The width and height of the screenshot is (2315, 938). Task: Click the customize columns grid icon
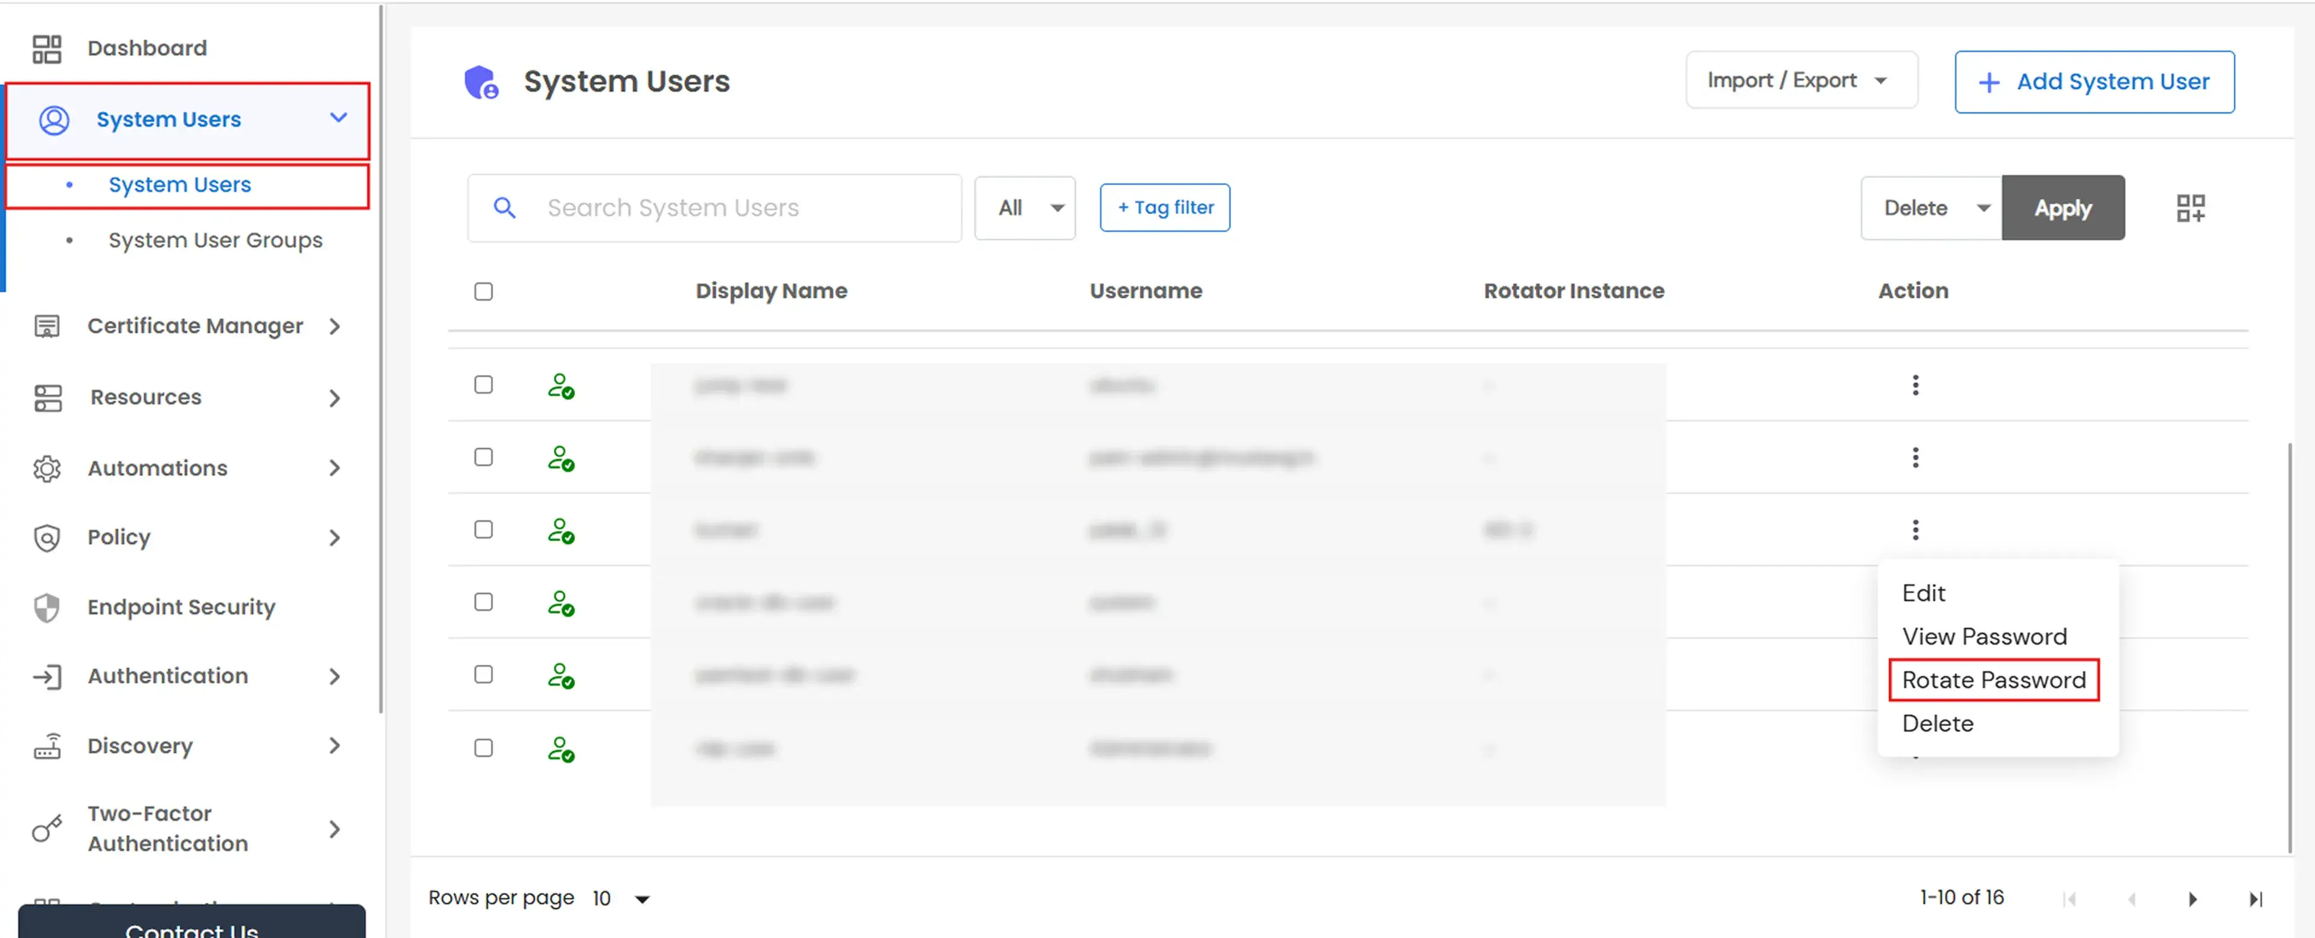2190,208
